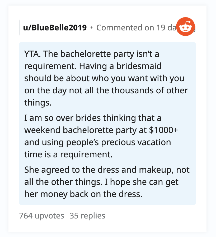216x237 pixels.
Task: Click the single word line "things."
Action: click(x=38, y=103)
